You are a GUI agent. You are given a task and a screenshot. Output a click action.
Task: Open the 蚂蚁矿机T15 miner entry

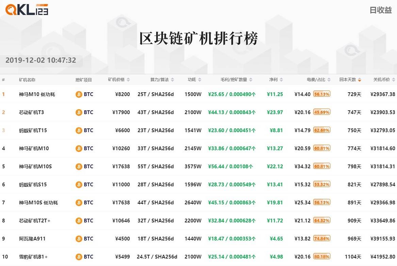point(33,130)
